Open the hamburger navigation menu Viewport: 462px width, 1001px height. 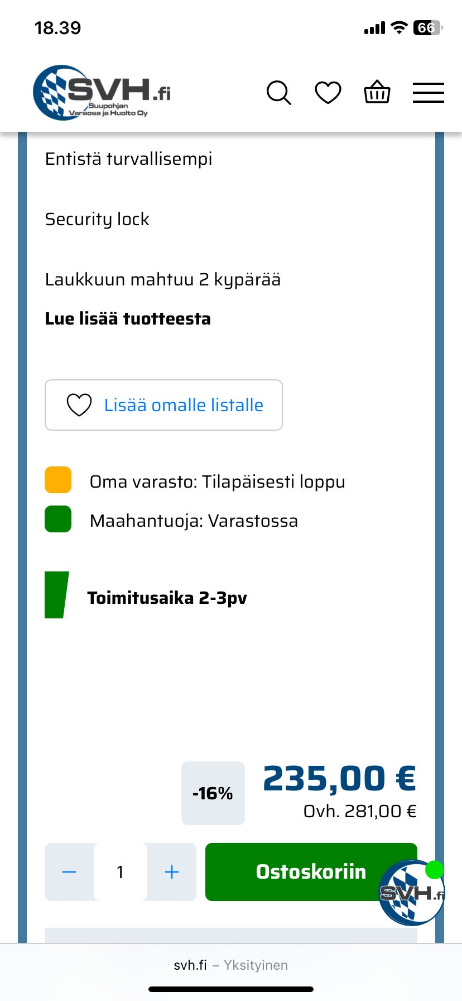pyautogui.click(x=428, y=92)
